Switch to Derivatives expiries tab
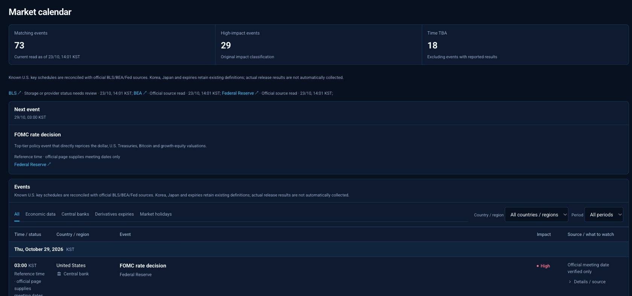632x296 pixels. click(x=114, y=214)
